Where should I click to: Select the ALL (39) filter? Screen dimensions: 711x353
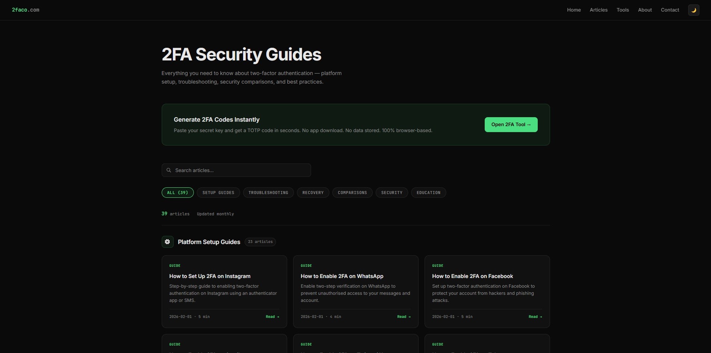click(177, 193)
